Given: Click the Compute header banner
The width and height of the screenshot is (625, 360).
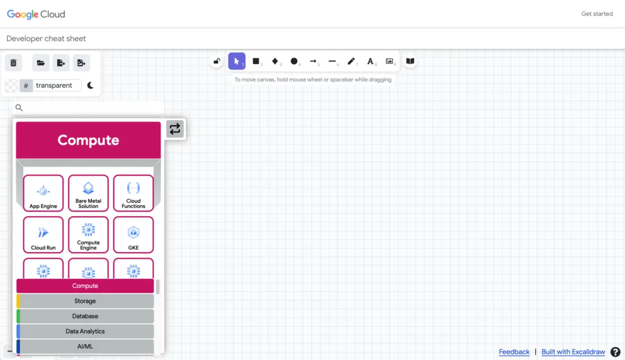Looking at the screenshot, I should (89, 140).
